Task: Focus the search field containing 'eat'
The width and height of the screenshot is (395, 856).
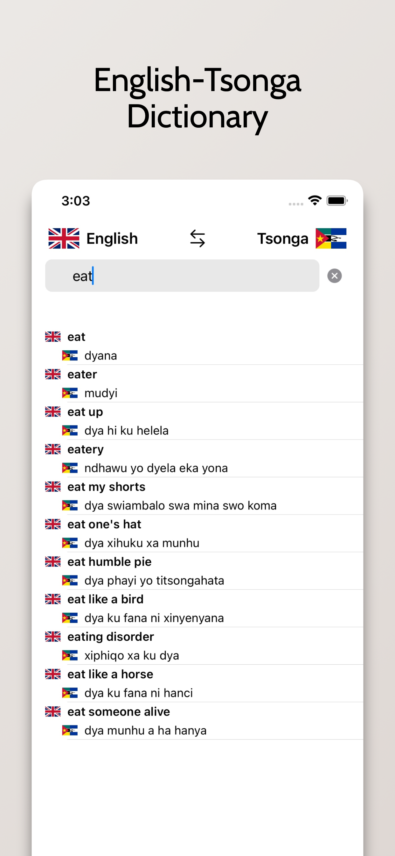Action: [182, 276]
